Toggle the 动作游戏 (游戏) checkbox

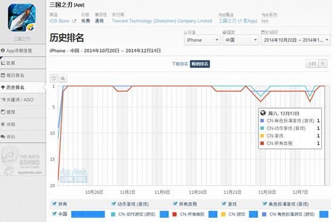[114, 204]
